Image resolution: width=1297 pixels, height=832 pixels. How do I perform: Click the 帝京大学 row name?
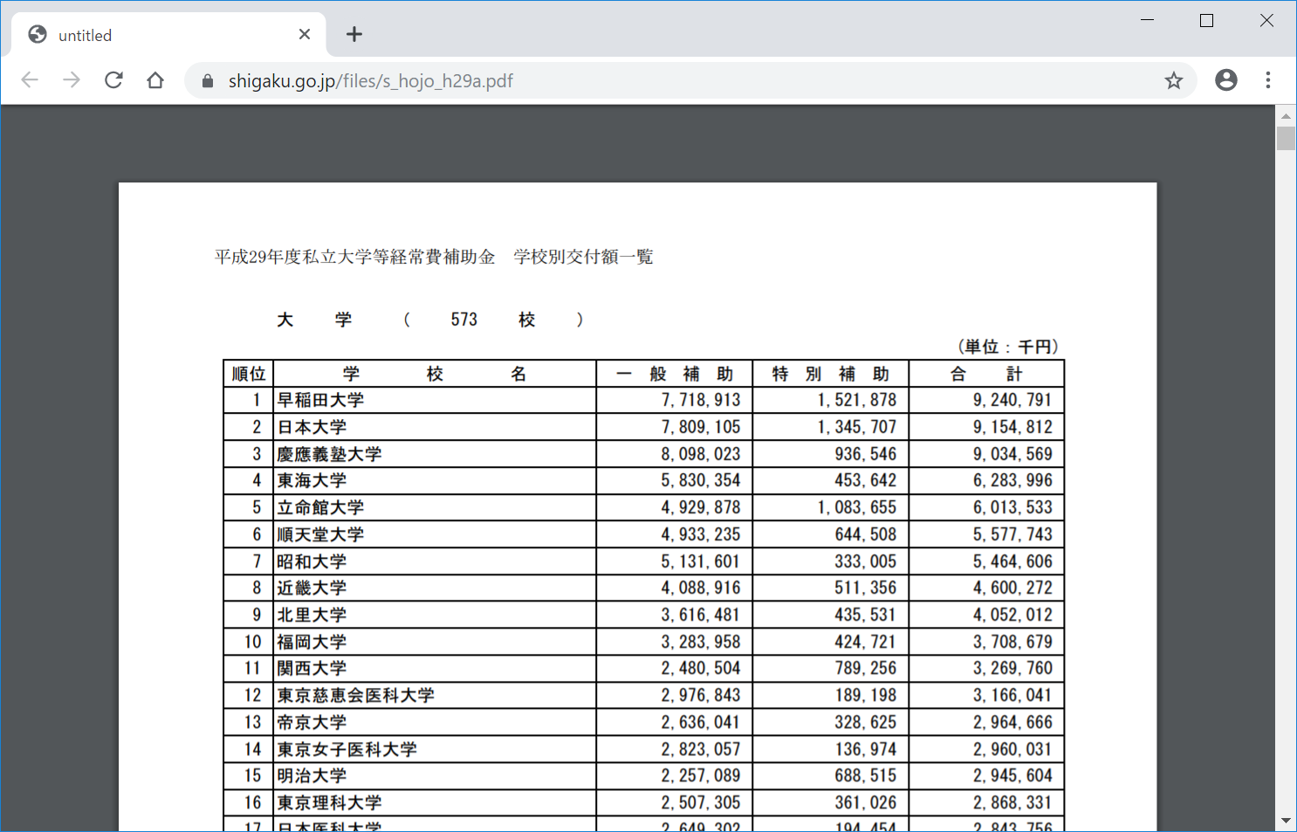pyautogui.click(x=312, y=722)
